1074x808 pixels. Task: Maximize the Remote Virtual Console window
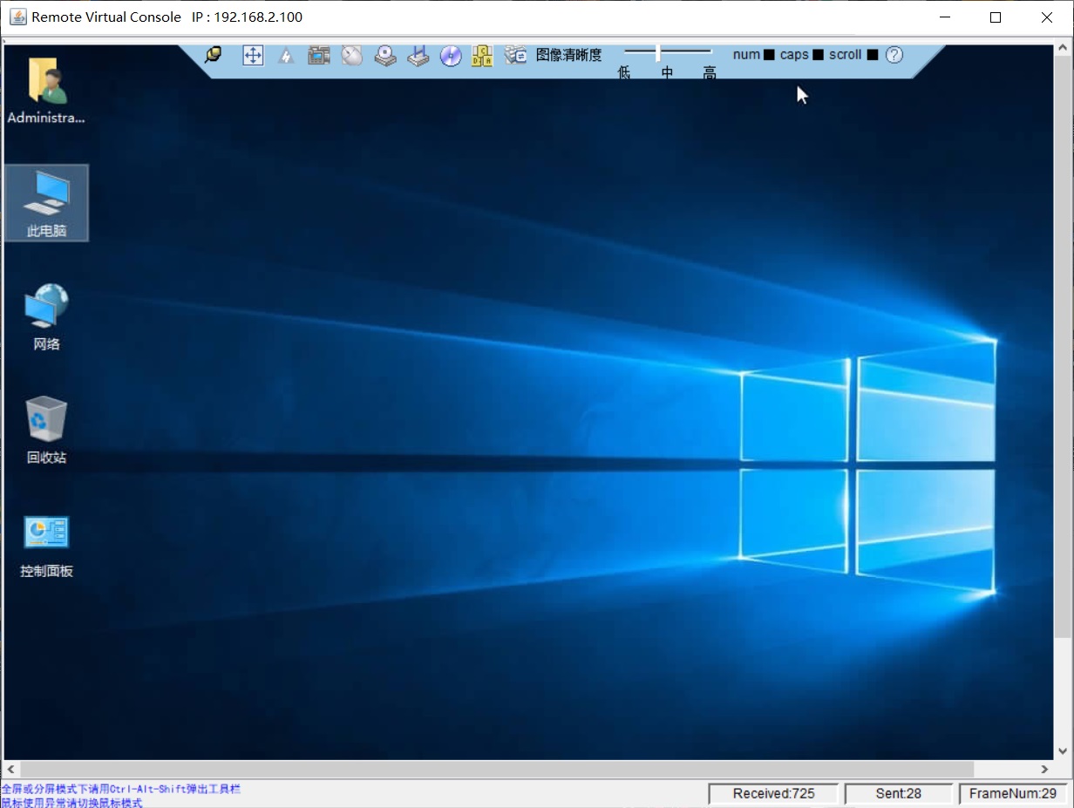[996, 17]
